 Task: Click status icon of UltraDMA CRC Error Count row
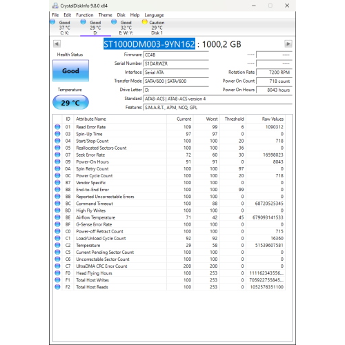(x=57, y=266)
